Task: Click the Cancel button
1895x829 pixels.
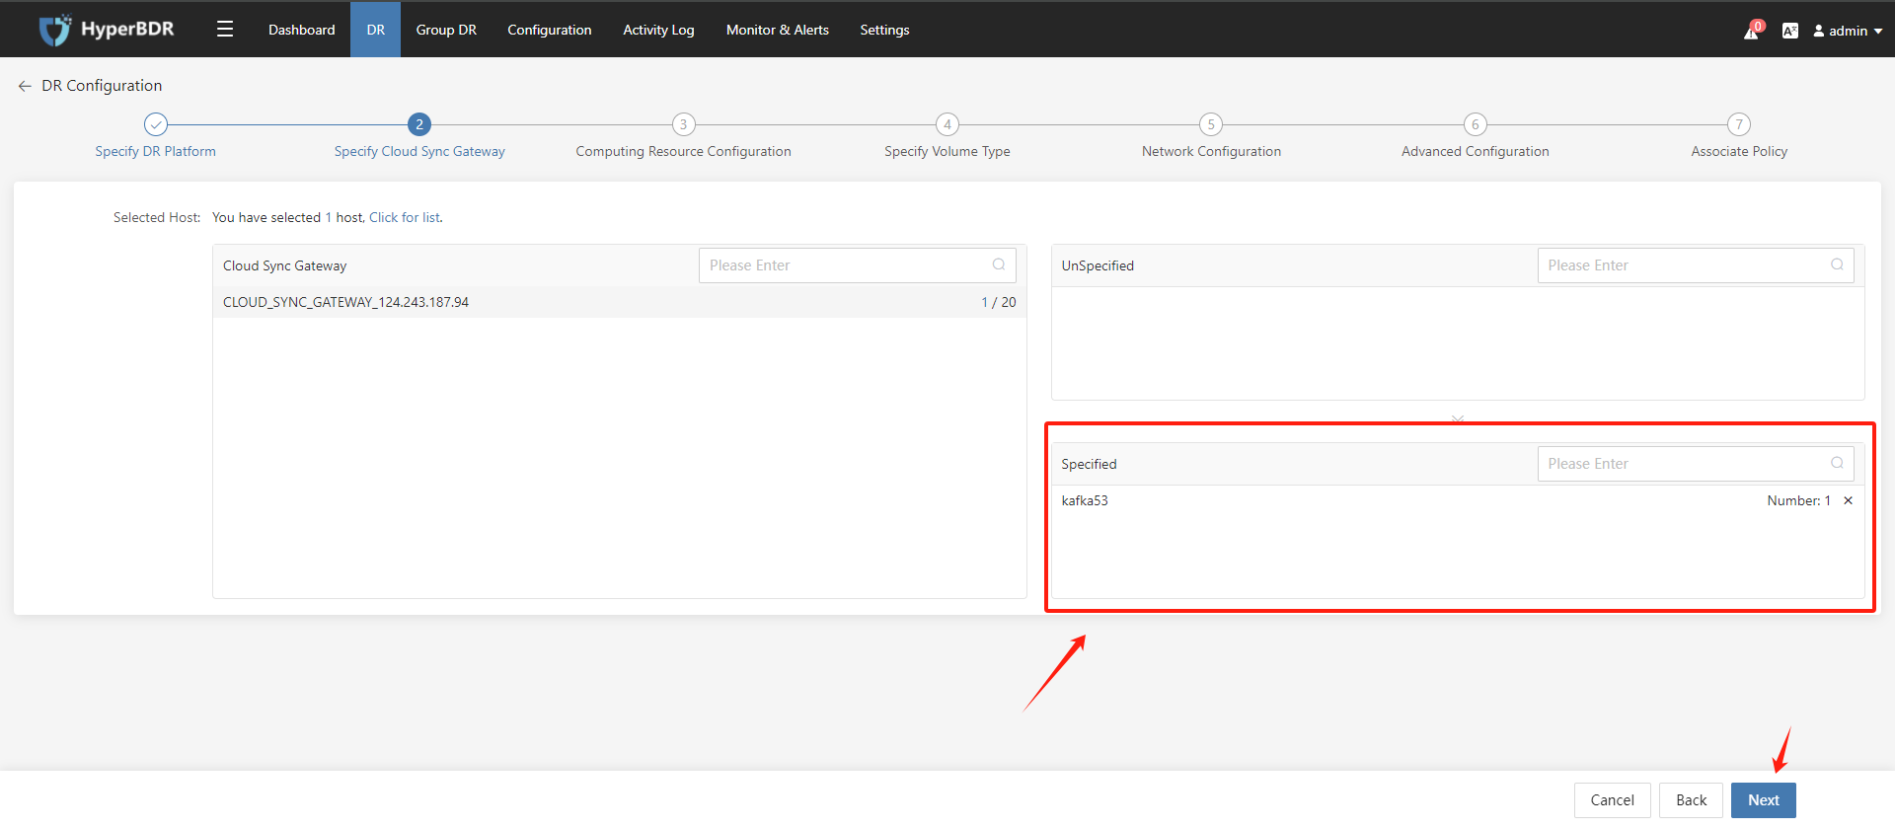Action: tap(1613, 800)
